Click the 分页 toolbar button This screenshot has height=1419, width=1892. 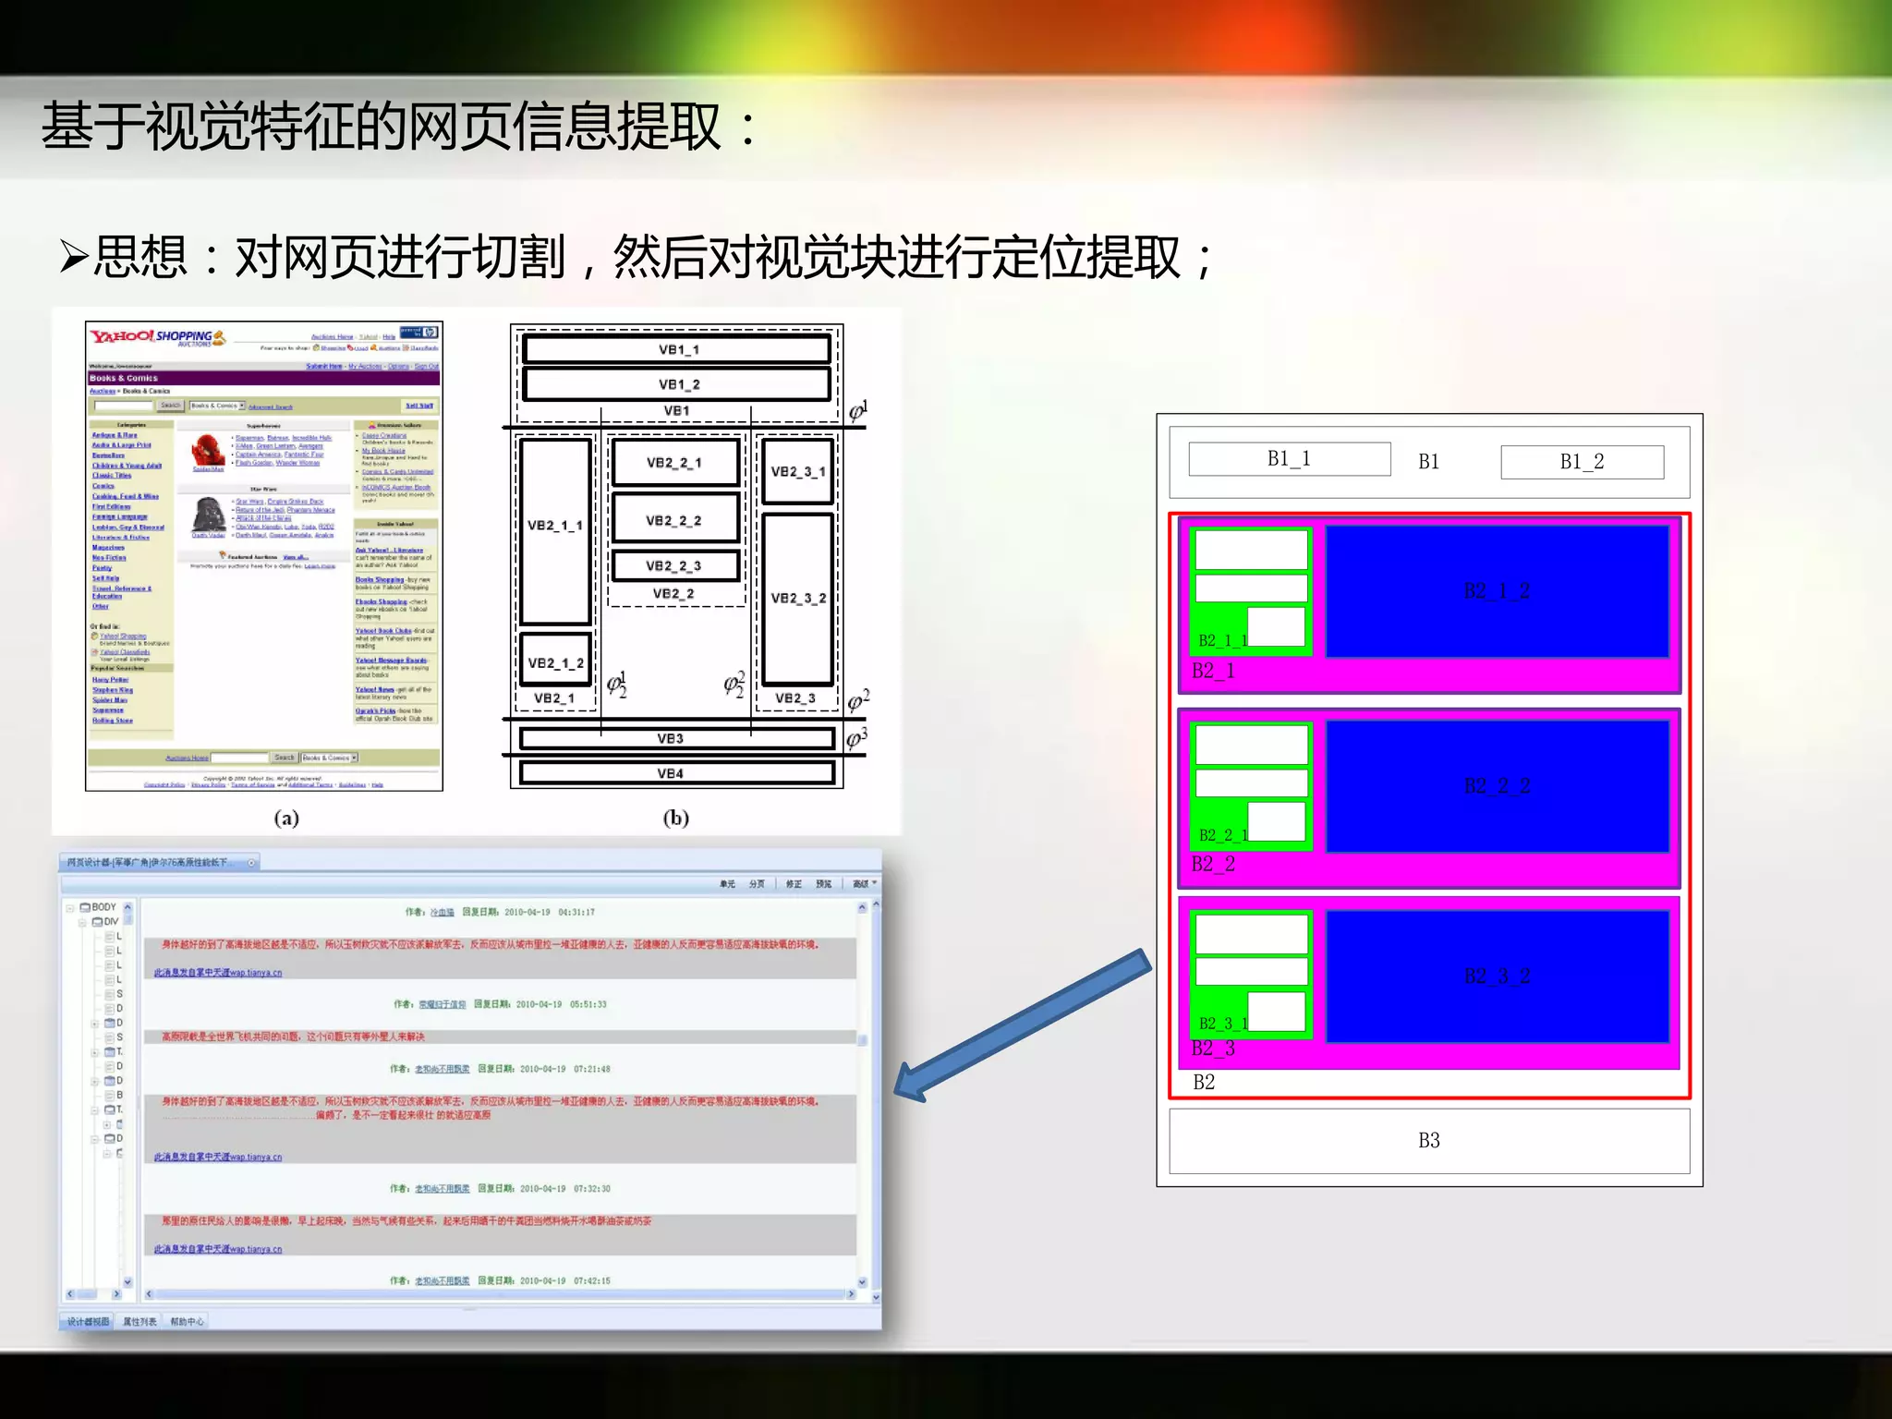(757, 884)
